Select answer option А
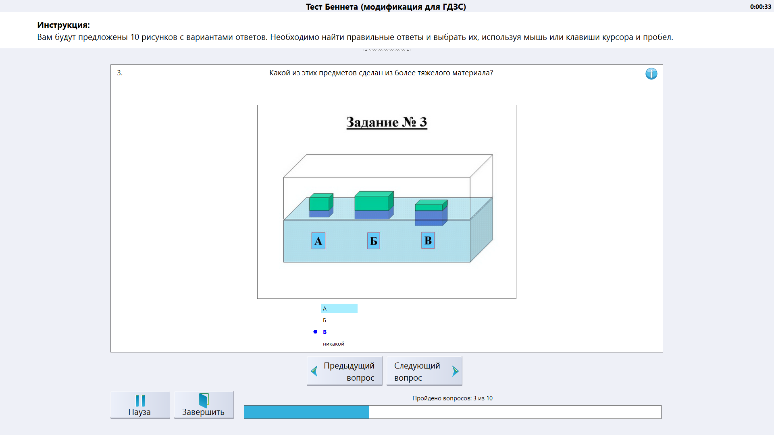 tap(339, 309)
